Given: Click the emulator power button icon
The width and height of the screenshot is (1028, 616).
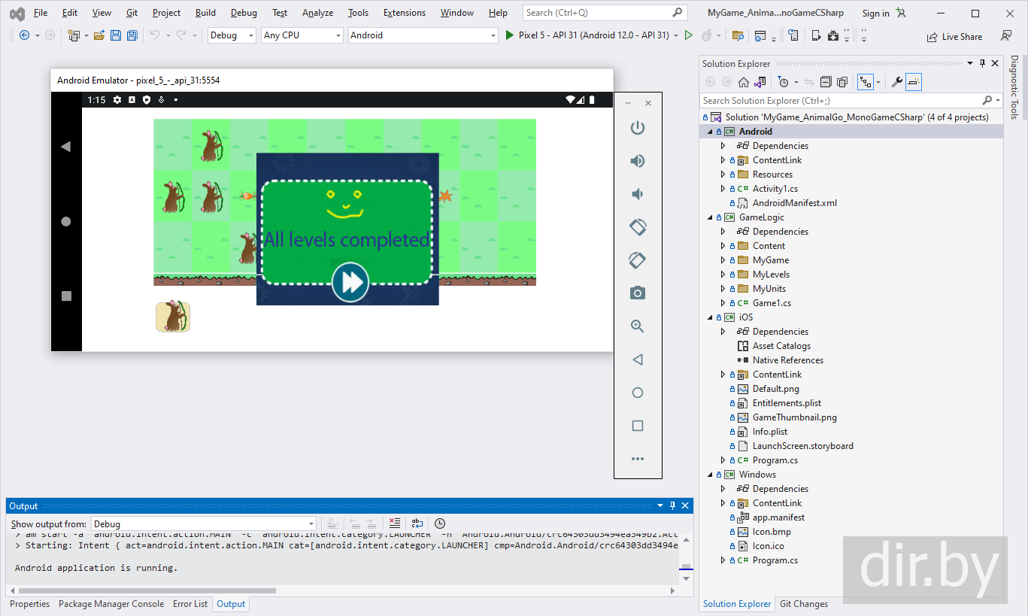Looking at the screenshot, I should tap(638, 128).
